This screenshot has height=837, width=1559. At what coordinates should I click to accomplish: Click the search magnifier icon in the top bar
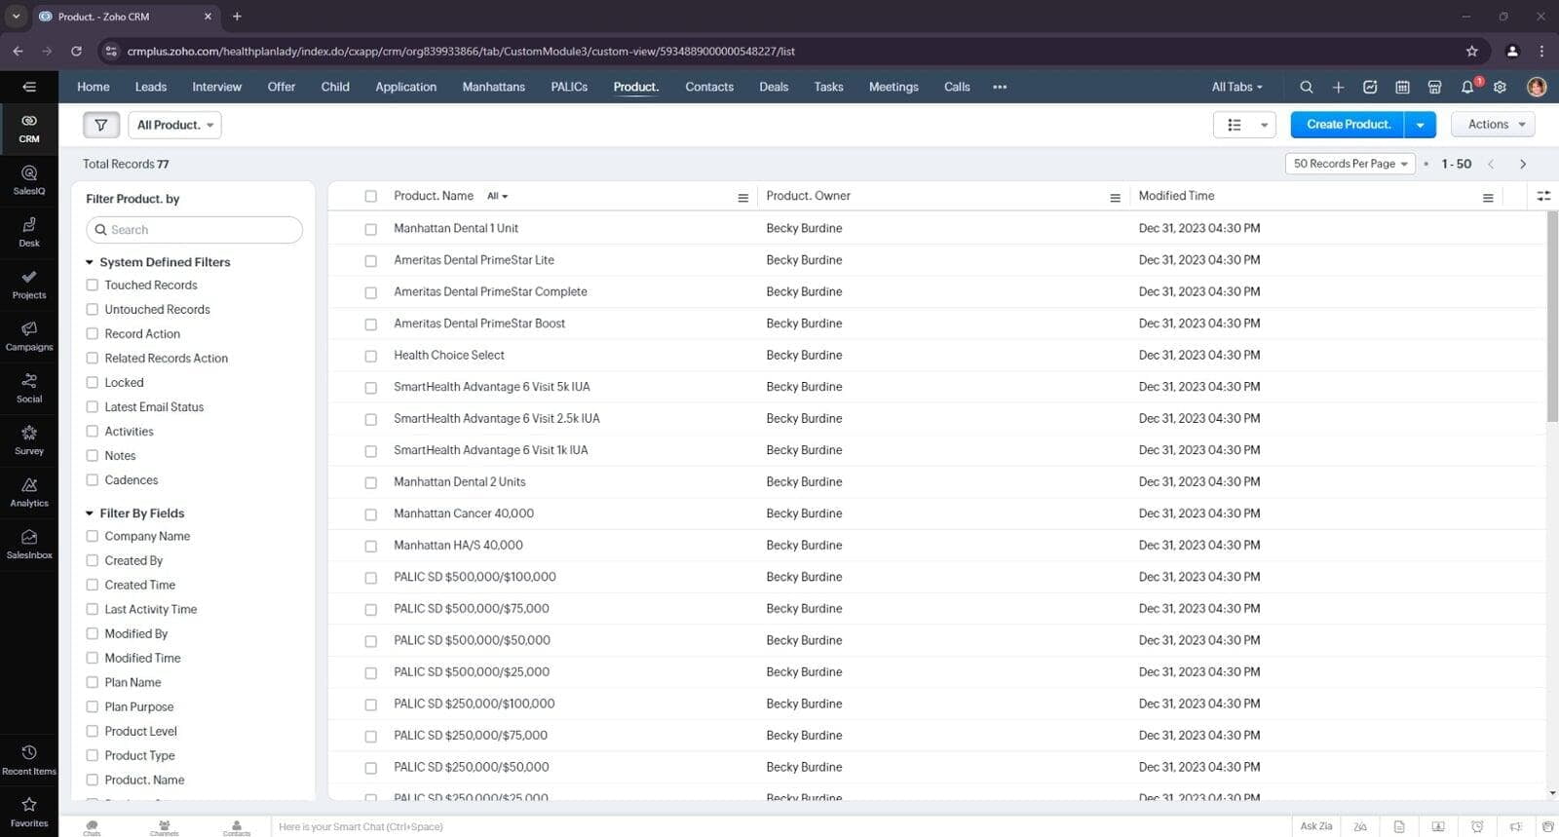[x=1307, y=87]
